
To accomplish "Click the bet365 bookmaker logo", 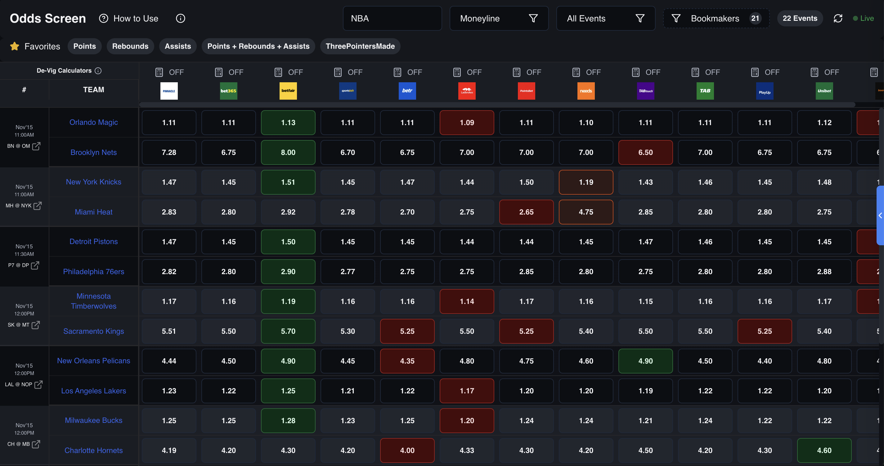I will pos(229,91).
